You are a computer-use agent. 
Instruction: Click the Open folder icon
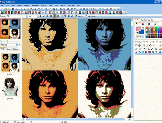pyautogui.click(x=6, y=9)
